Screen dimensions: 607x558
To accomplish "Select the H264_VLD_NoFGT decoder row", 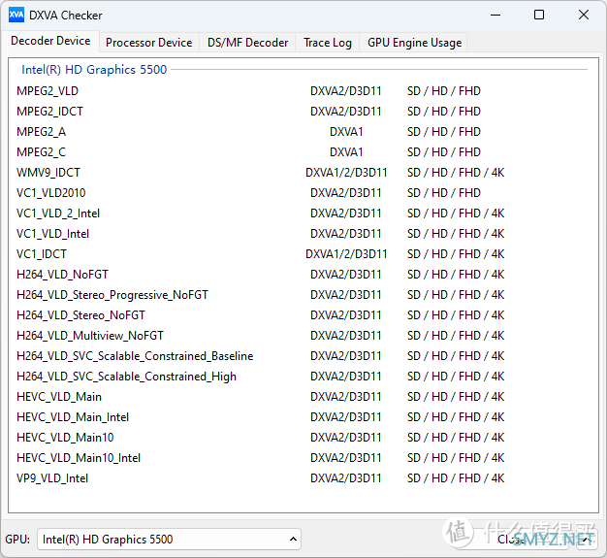I will coord(303,275).
